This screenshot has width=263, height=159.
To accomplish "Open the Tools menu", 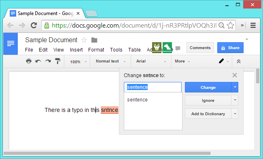I will (x=116, y=50).
